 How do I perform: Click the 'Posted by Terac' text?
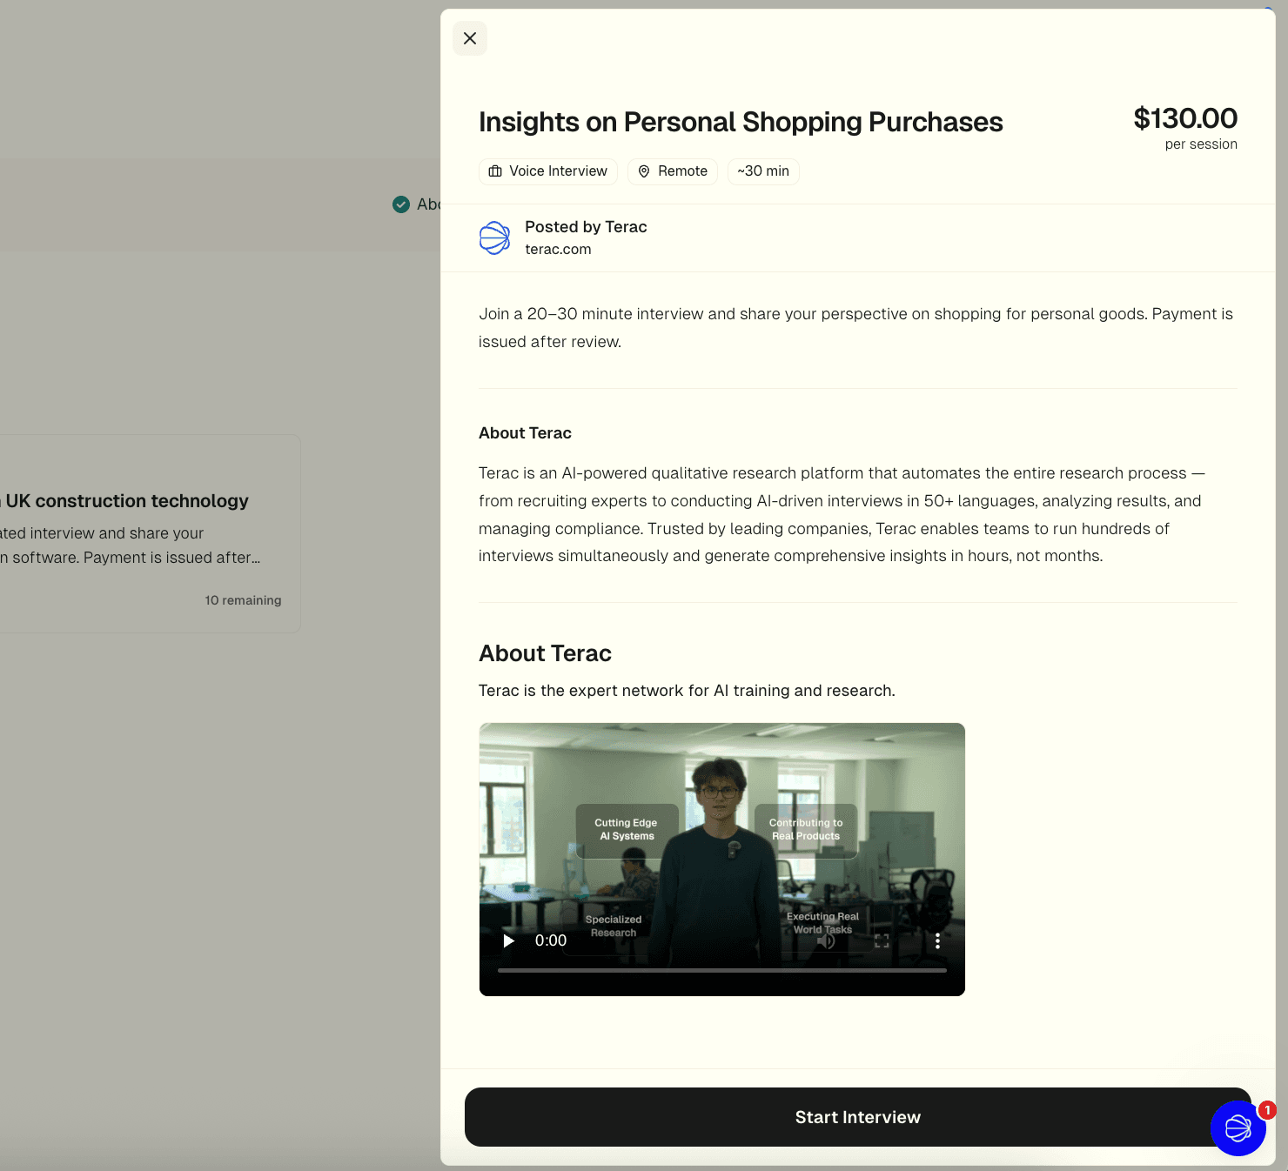[586, 227]
